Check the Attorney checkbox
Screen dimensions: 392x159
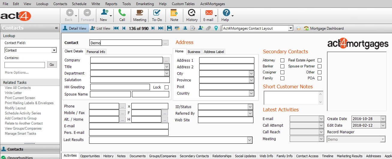pyautogui.click(x=282, y=60)
